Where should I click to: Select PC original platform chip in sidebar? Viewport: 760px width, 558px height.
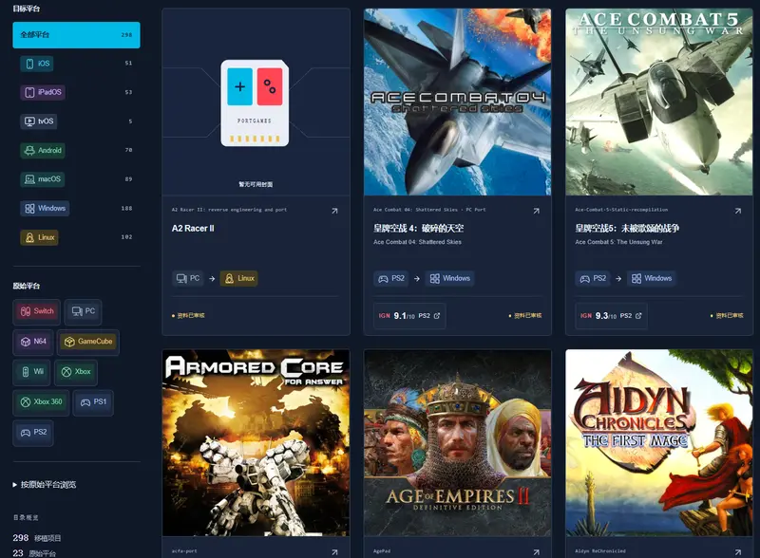click(84, 311)
